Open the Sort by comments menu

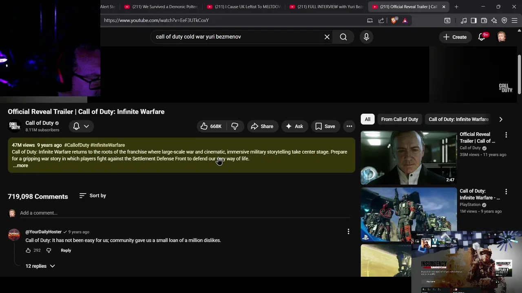93,196
